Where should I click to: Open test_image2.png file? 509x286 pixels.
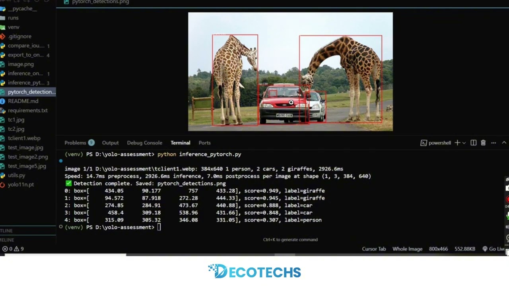28,157
